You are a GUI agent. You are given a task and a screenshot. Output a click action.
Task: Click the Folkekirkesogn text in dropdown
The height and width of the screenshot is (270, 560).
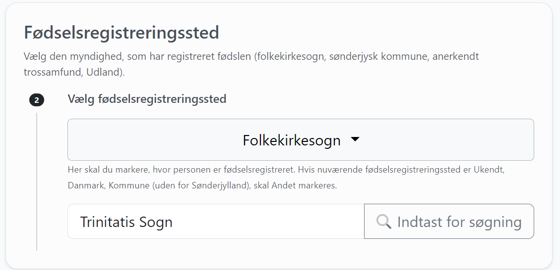tap(292, 140)
